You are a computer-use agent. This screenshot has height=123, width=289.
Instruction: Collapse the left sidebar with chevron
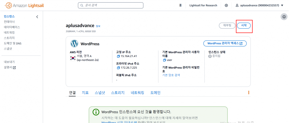(37, 17)
